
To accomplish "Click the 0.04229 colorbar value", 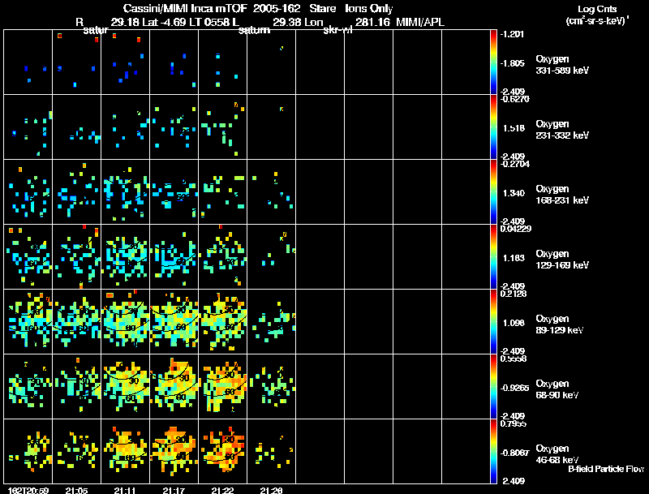I will [516, 229].
